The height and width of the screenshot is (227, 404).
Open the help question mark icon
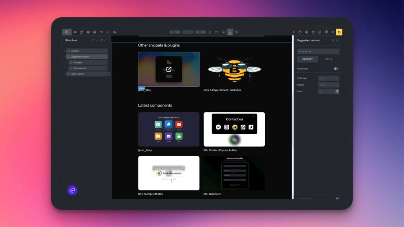coord(300,32)
